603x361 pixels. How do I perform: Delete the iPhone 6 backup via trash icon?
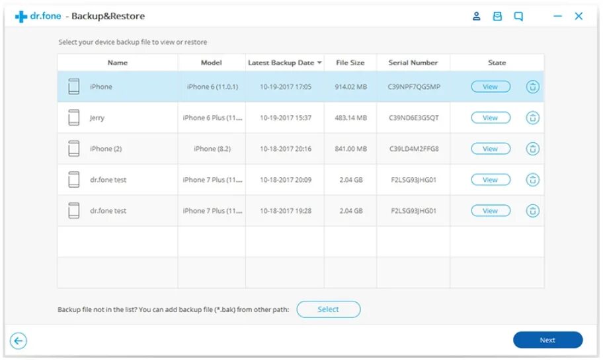(x=533, y=87)
